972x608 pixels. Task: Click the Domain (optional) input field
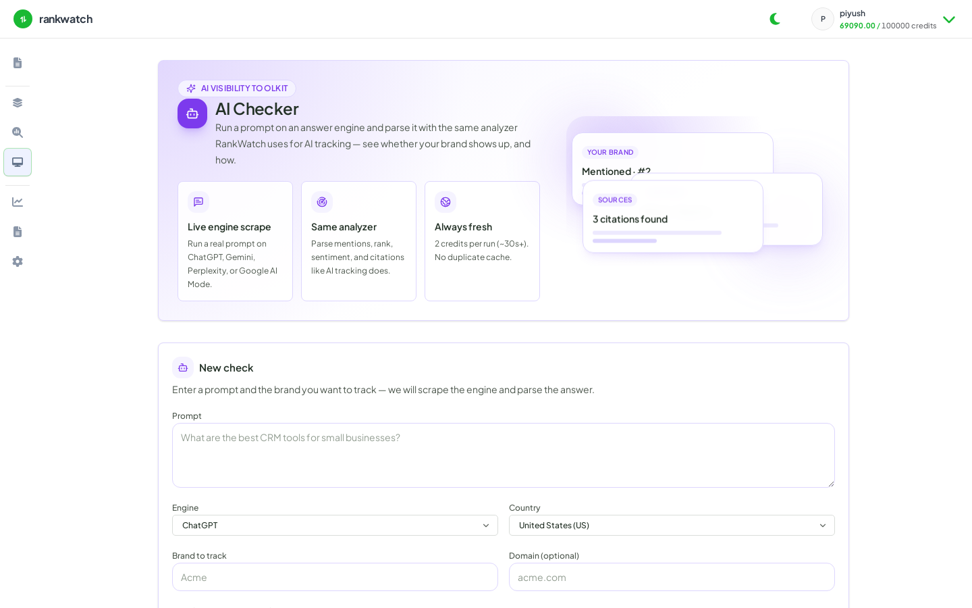click(672, 577)
